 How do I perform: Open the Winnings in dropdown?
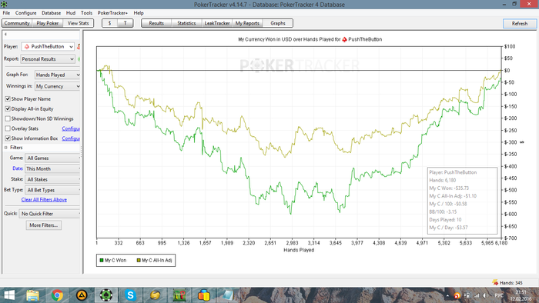(58, 86)
